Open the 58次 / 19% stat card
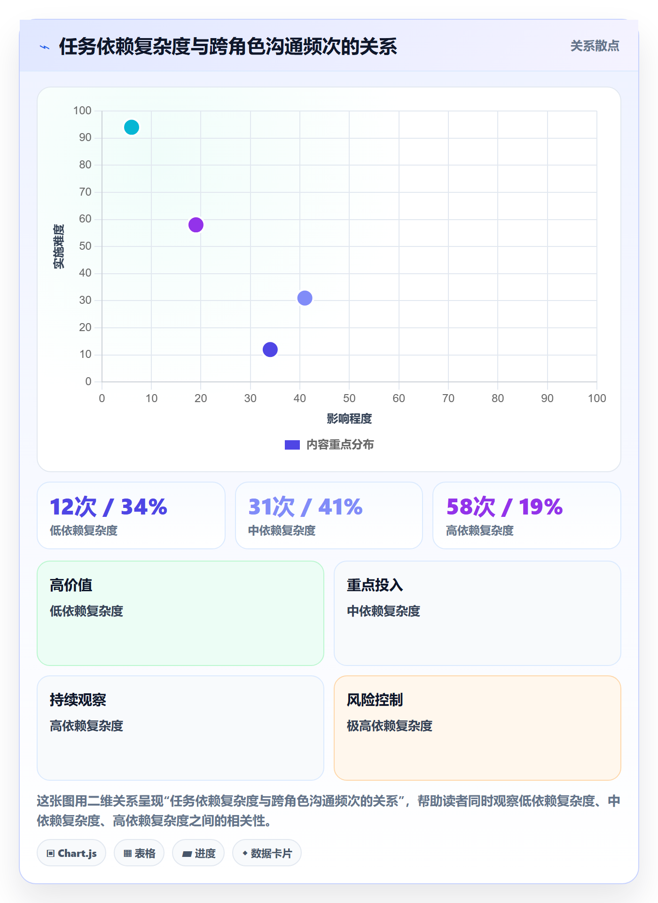The image size is (658, 903). pos(527,515)
